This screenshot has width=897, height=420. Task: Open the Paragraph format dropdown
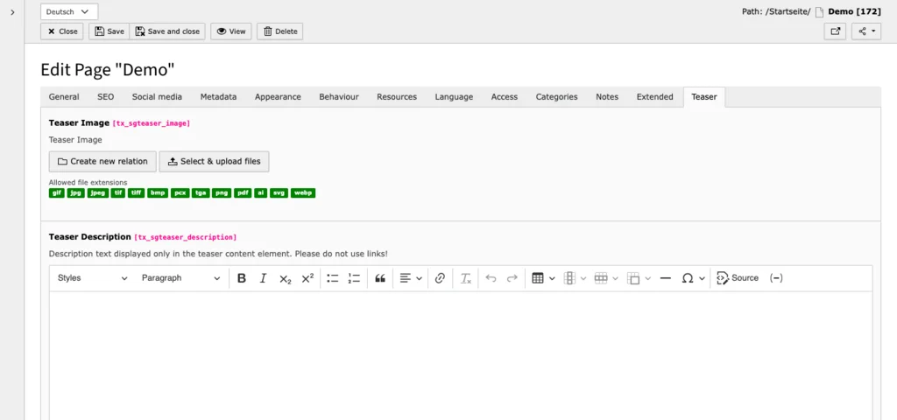pos(180,278)
